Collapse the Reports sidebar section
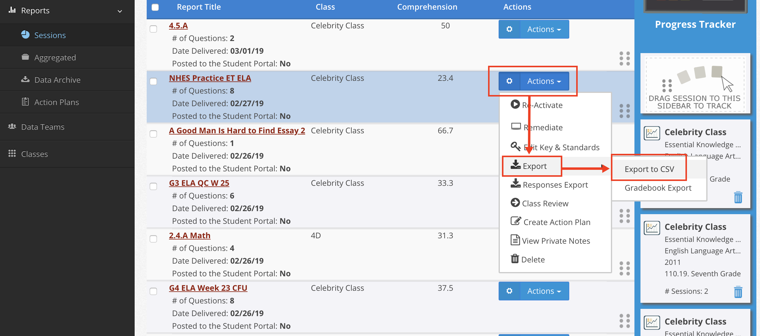Viewport: 760px width, 336px height. [120, 11]
